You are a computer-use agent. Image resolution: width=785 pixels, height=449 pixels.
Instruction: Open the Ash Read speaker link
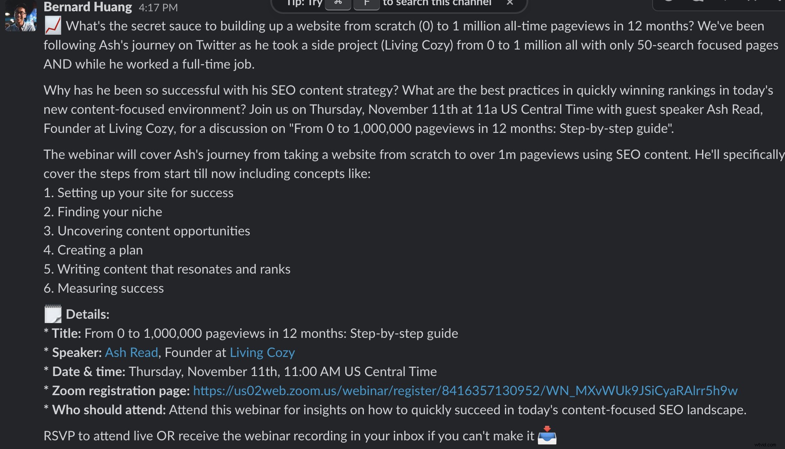[132, 352]
